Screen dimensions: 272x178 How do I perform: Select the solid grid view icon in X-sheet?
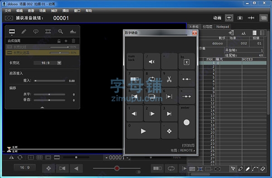(254, 33)
